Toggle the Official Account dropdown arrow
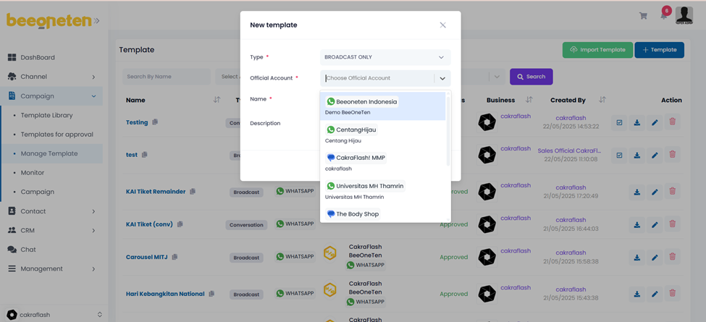 pyautogui.click(x=442, y=78)
